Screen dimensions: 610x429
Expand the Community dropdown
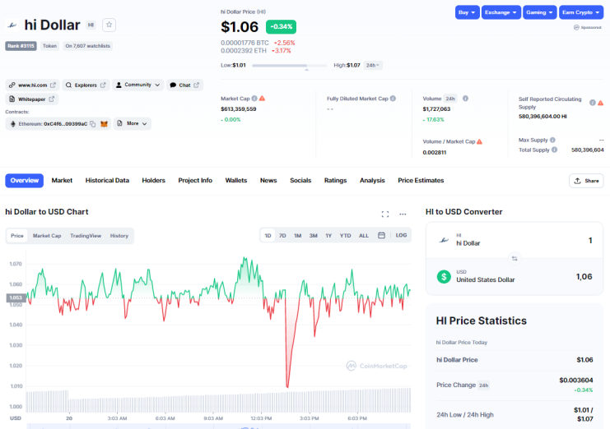(x=138, y=85)
